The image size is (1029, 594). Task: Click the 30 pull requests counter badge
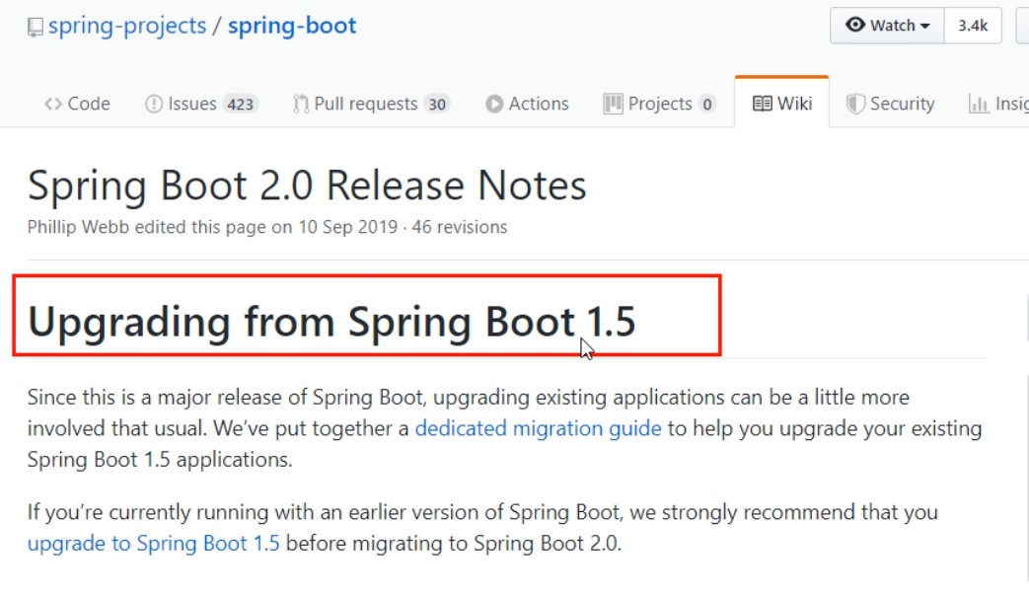(x=437, y=104)
